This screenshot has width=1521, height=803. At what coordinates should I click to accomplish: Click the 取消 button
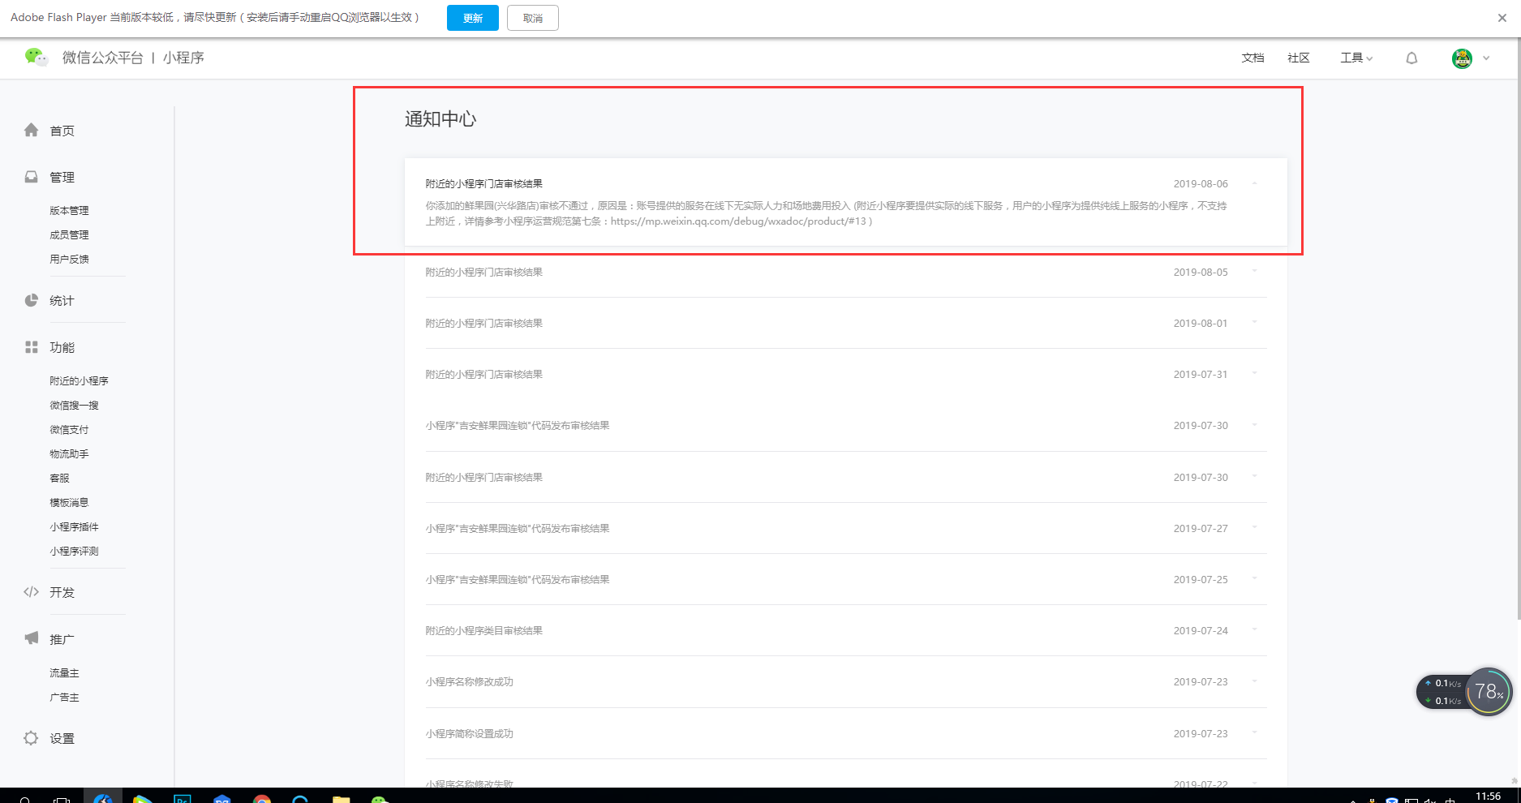533,18
